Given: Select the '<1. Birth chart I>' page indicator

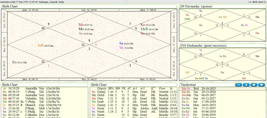Looking at the screenshot, I should coord(257,2).
